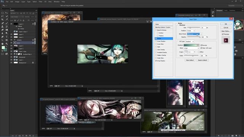244x137 pixels.
Task: Select the Hand tool
Action: click(x=2, y=44)
